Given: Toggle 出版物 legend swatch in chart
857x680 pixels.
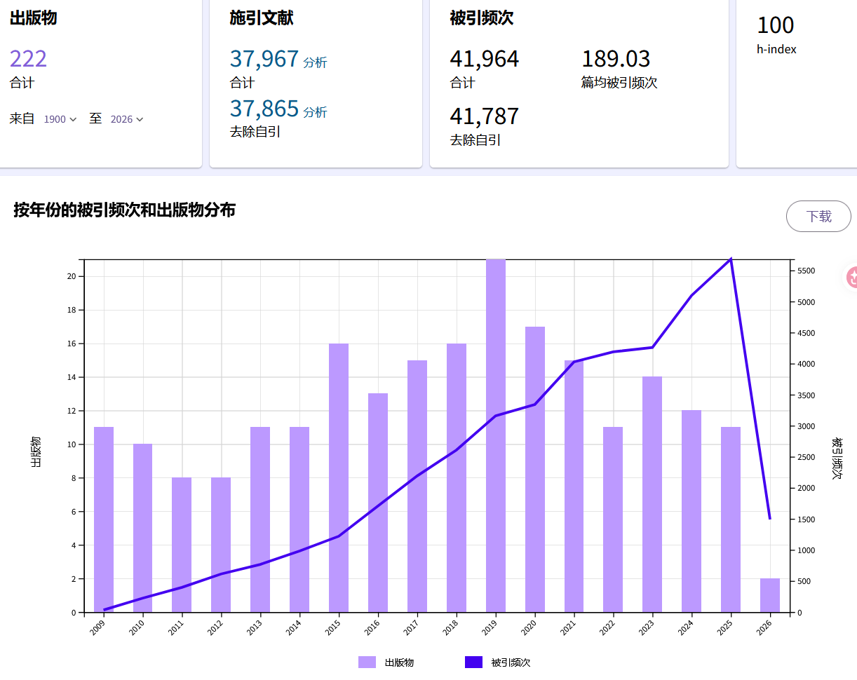Looking at the screenshot, I should [x=367, y=662].
